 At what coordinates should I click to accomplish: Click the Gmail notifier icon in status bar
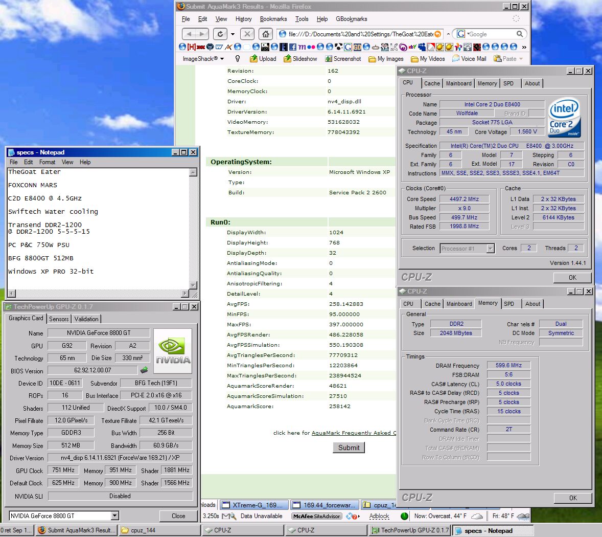pos(229,516)
